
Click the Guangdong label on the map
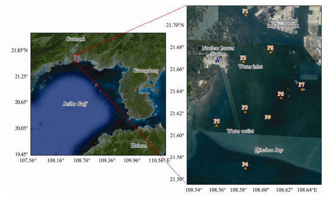pyautogui.click(x=146, y=70)
